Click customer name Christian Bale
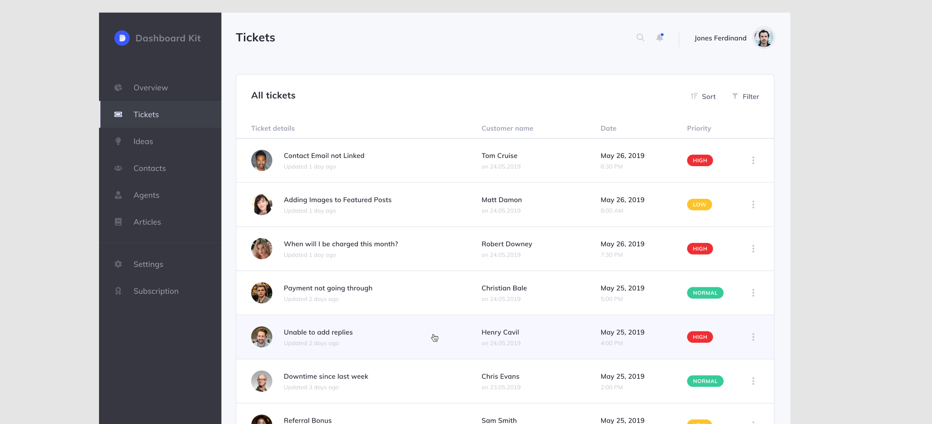This screenshot has width=932, height=424. 504,288
